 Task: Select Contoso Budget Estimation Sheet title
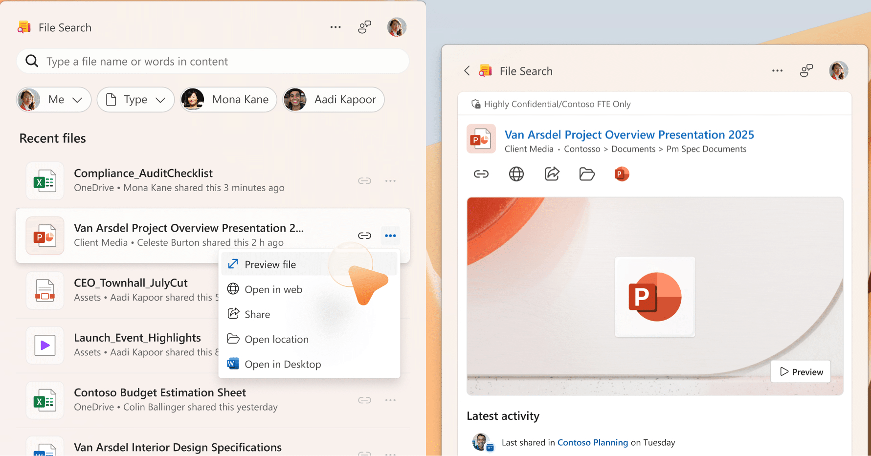tap(160, 392)
